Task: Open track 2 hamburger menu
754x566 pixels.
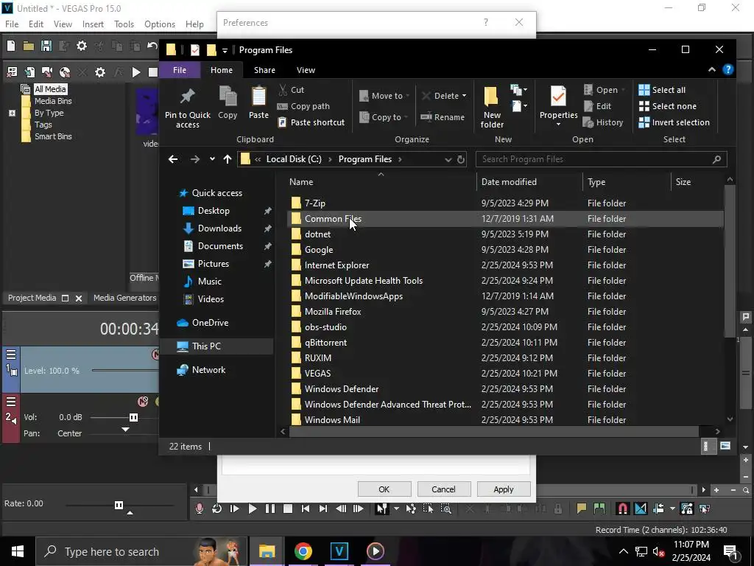Action: click(x=11, y=402)
